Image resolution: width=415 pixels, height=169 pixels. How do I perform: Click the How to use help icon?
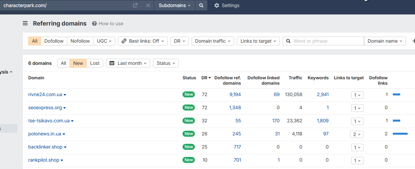click(94, 24)
